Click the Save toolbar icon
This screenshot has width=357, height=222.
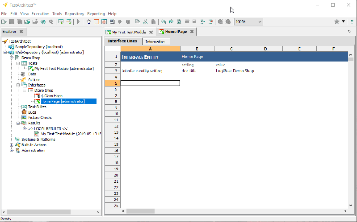coord(12,21)
